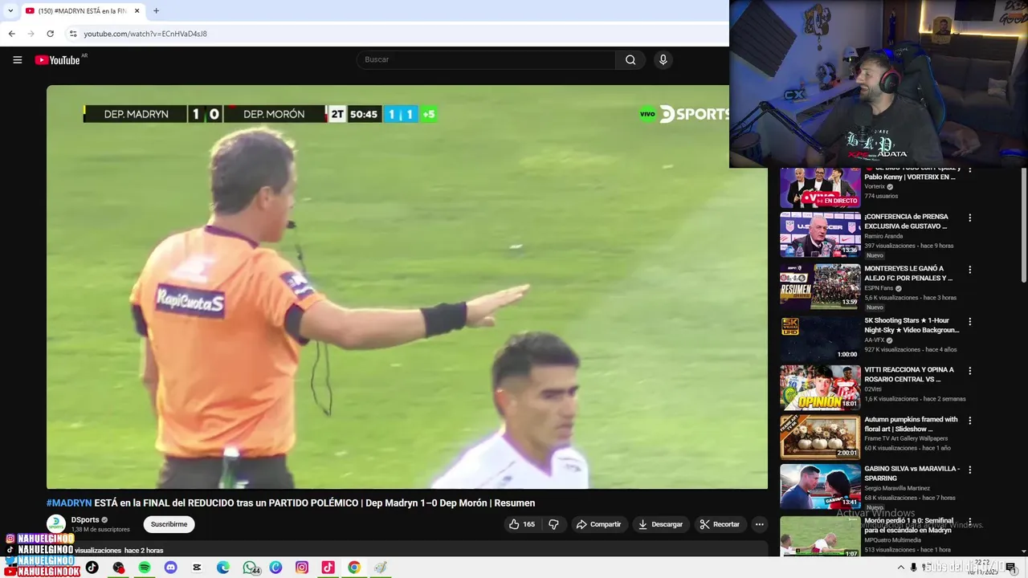
Task: Open options menu for Autumn pumpkins video
Action: [x=969, y=421]
